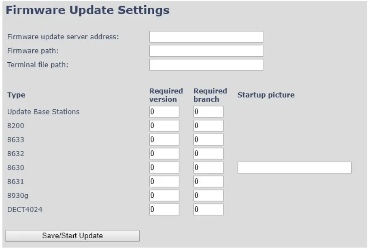
Task: Click the Terminal file path field
Action: pyautogui.click(x=206, y=64)
